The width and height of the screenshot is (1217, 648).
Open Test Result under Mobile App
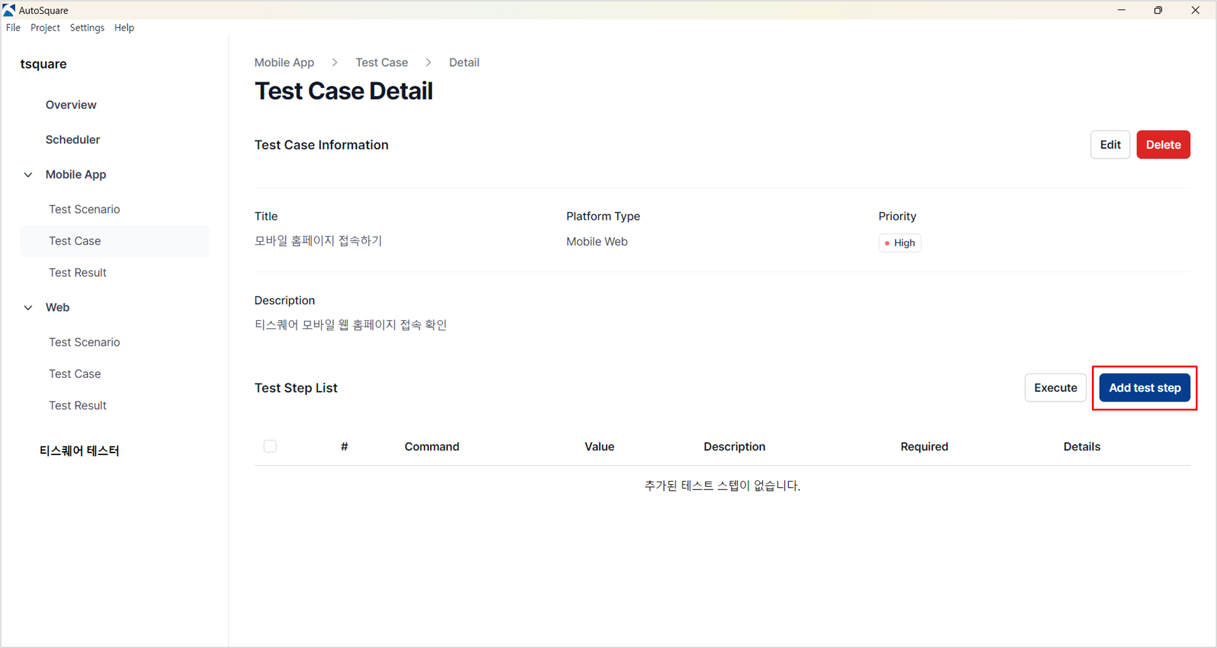pyautogui.click(x=78, y=273)
